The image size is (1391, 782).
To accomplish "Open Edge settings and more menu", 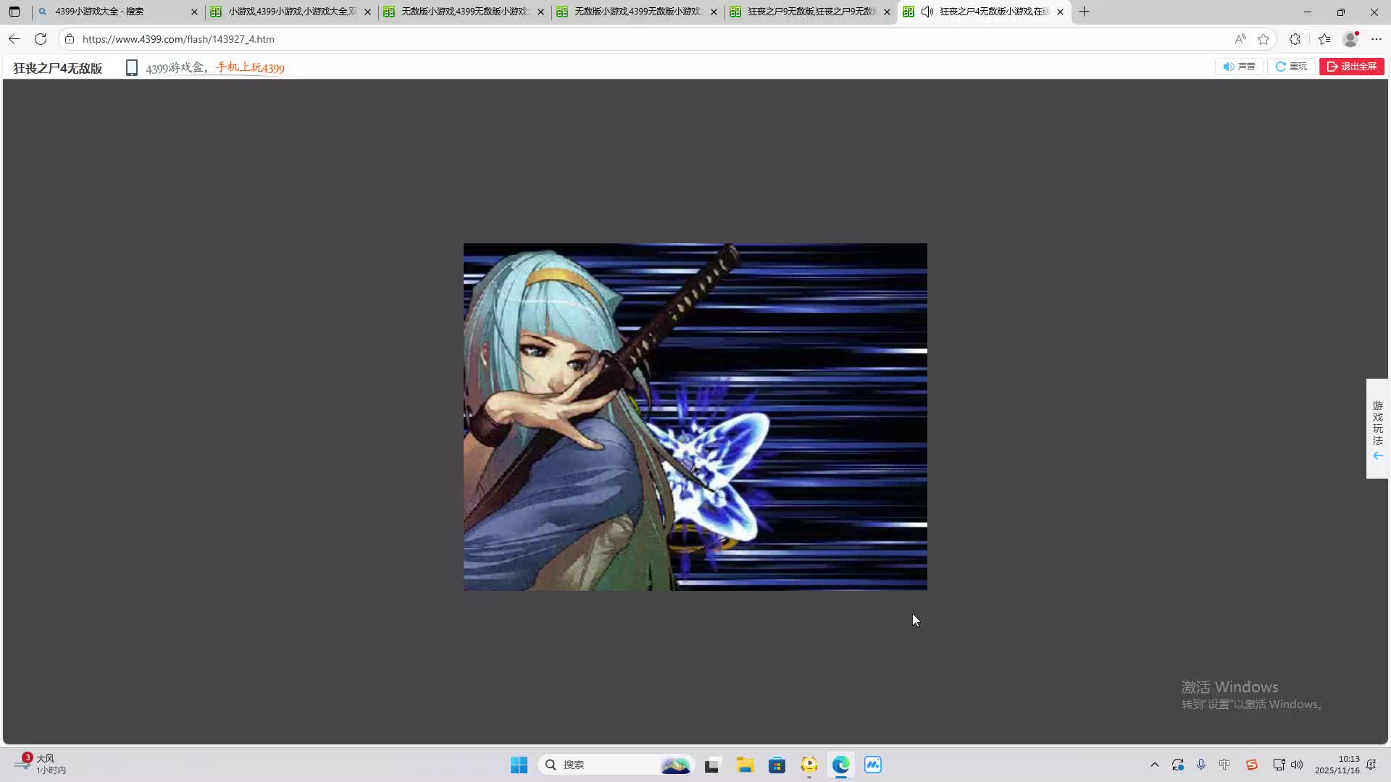I will [x=1377, y=39].
